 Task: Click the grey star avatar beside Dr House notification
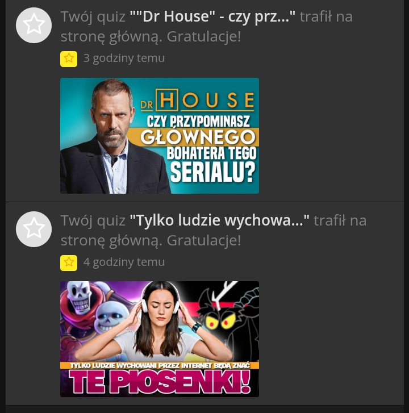point(34,26)
